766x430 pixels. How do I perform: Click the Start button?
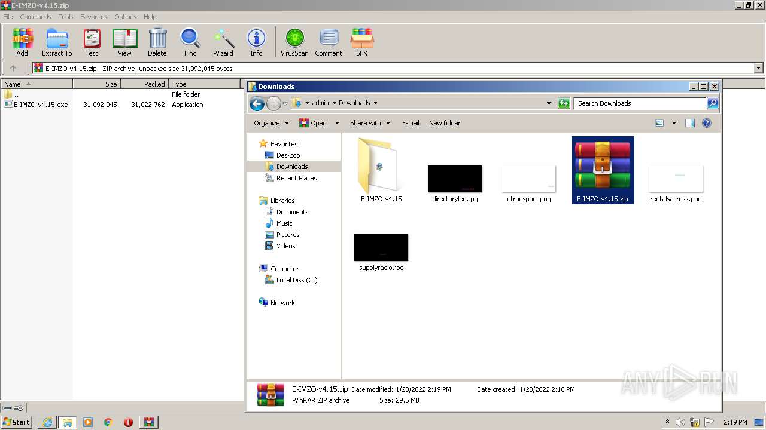(x=17, y=422)
